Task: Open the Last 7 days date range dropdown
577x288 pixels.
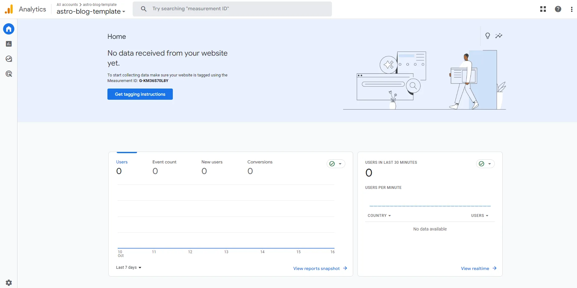Action: [x=129, y=267]
